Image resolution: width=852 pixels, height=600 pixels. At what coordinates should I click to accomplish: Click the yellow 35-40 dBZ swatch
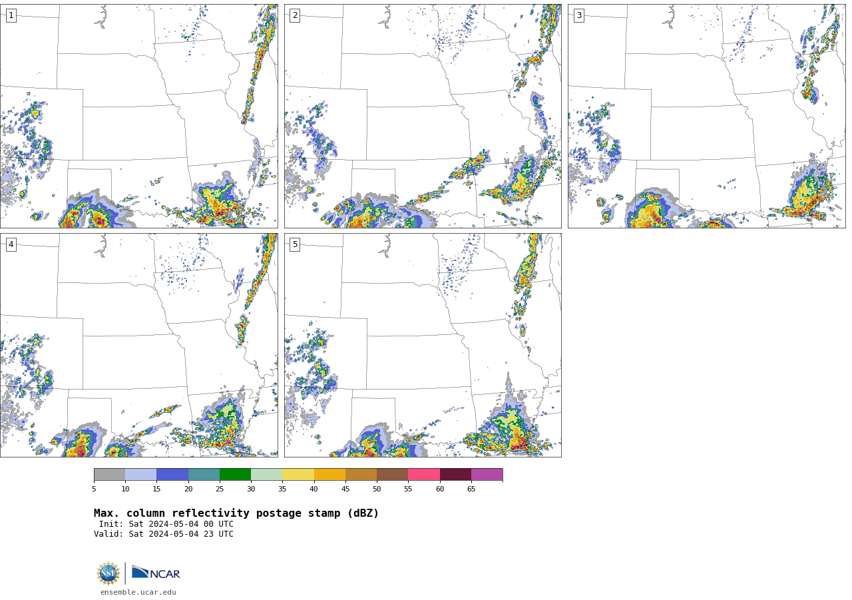(298, 475)
